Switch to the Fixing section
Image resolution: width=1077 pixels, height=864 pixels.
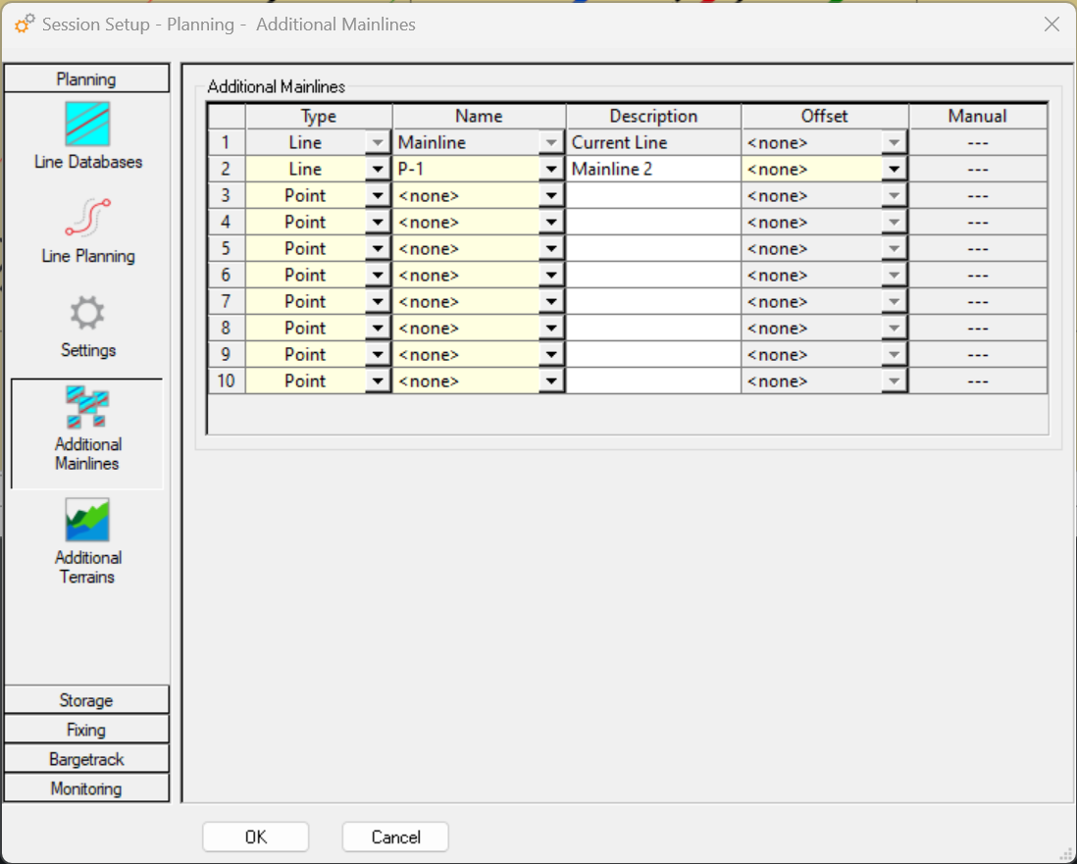[x=86, y=730]
